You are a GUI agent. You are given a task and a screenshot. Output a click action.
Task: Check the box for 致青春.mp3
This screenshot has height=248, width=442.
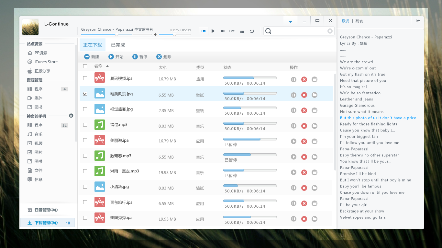point(85,156)
